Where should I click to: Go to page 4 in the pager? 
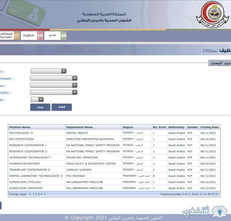(x=42, y=194)
